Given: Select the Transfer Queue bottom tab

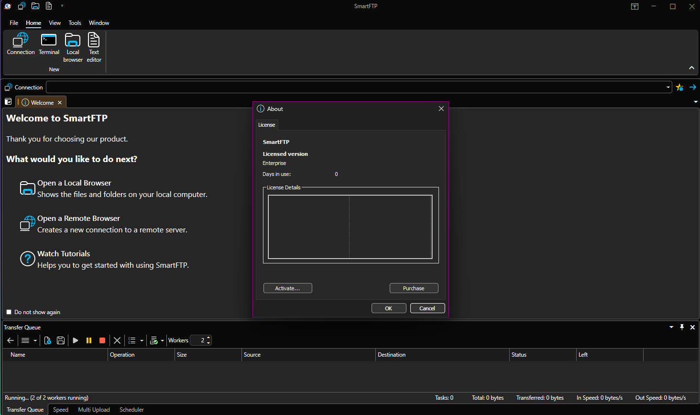Looking at the screenshot, I should pyautogui.click(x=25, y=410).
